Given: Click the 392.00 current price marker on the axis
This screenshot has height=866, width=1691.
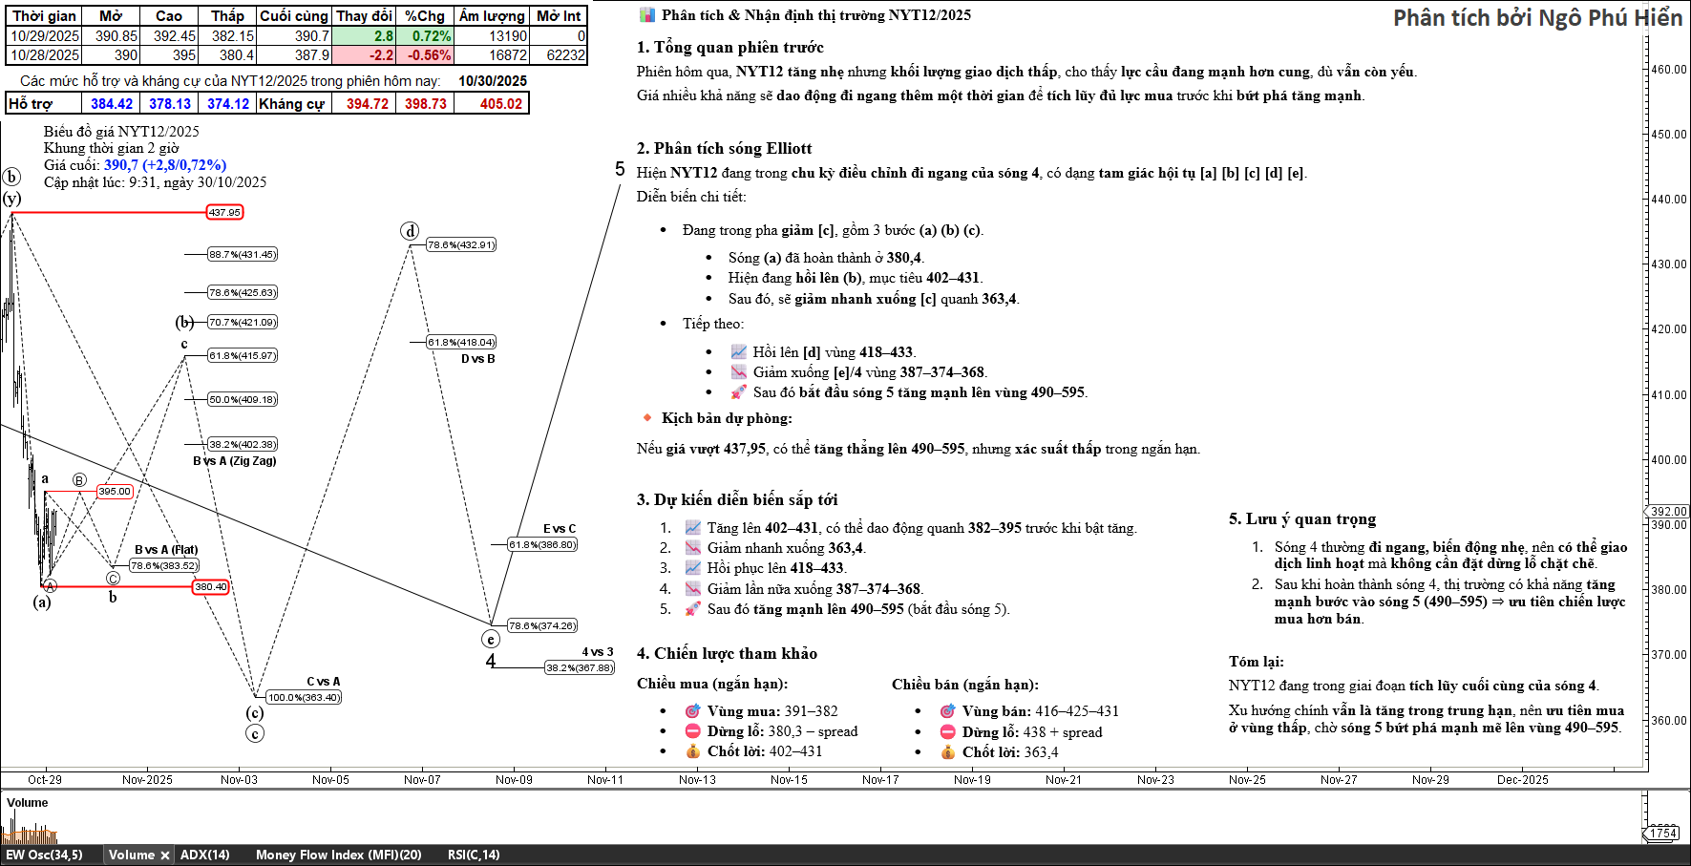Looking at the screenshot, I should pyautogui.click(x=1668, y=512).
